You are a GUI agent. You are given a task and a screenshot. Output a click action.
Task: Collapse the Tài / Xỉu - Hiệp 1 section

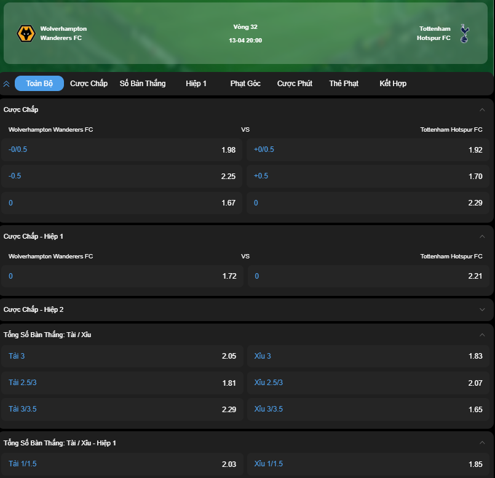click(x=482, y=443)
